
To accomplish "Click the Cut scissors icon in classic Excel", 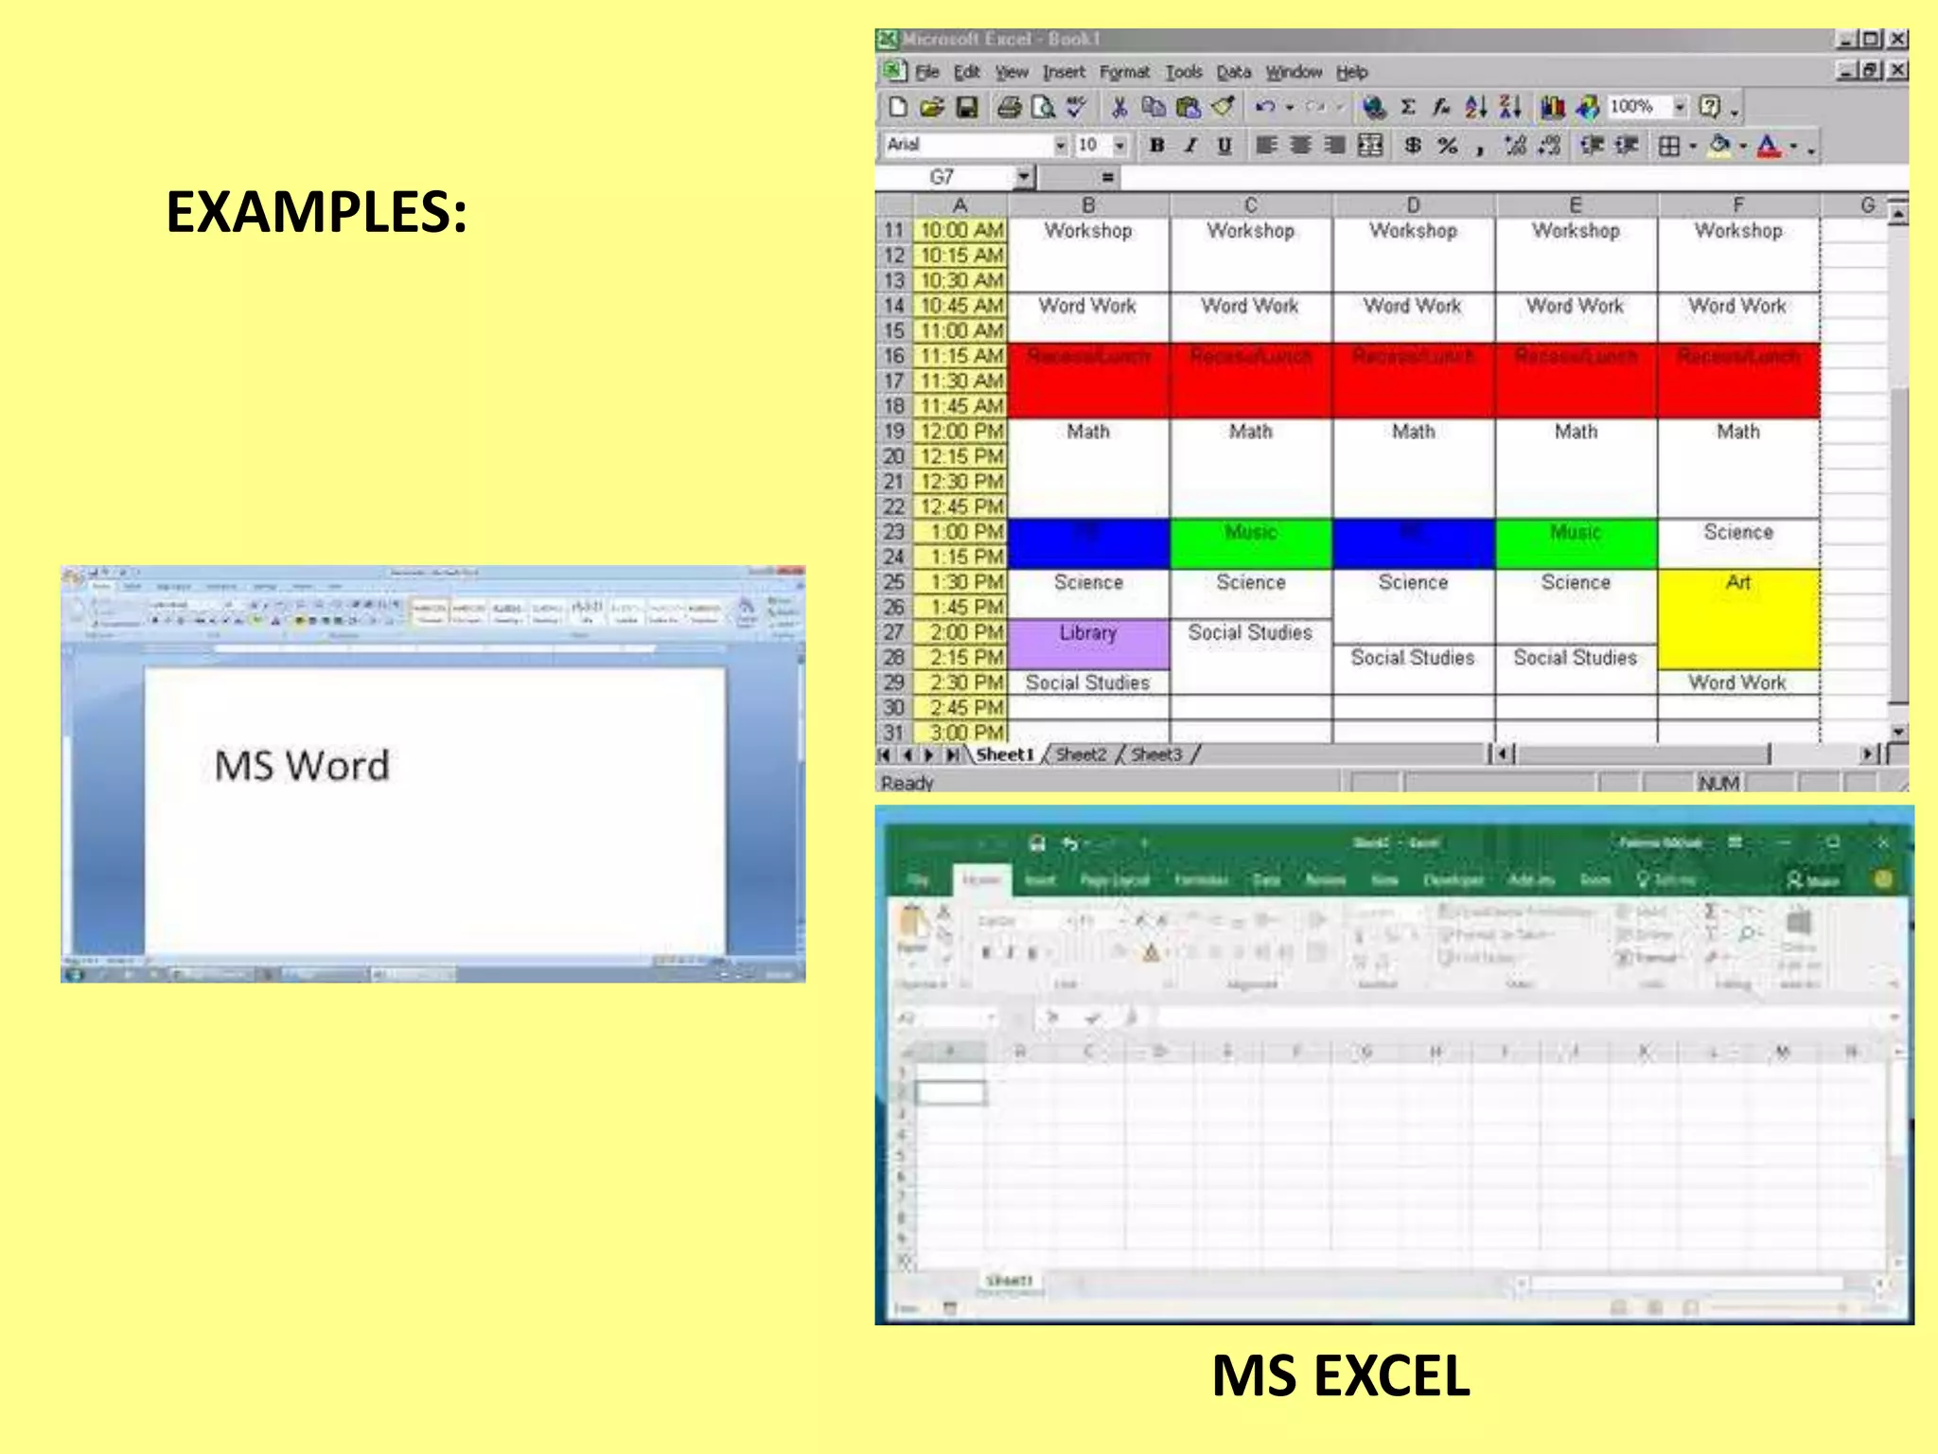I will (1119, 107).
